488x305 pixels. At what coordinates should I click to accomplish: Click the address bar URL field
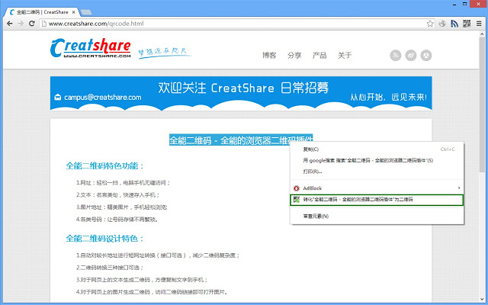tap(236, 24)
